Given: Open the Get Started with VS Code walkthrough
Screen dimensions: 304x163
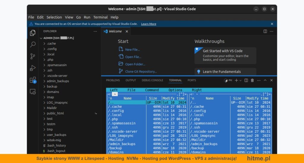Looking at the screenshot, I should click(x=225, y=55).
